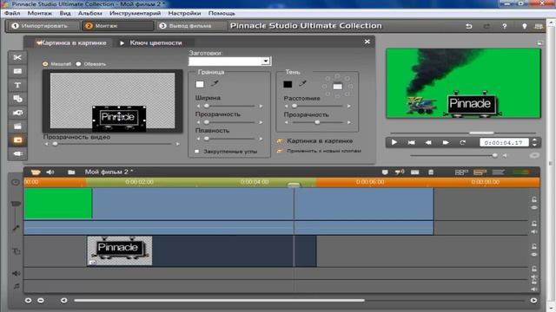Step the preview timecode up
The height and width of the screenshot is (312, 556).
coord(534,140)
